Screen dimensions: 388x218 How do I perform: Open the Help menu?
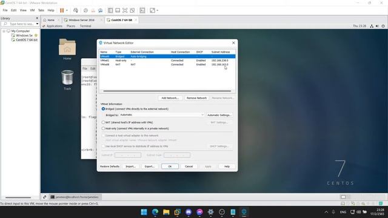click(x=51, y=10)
